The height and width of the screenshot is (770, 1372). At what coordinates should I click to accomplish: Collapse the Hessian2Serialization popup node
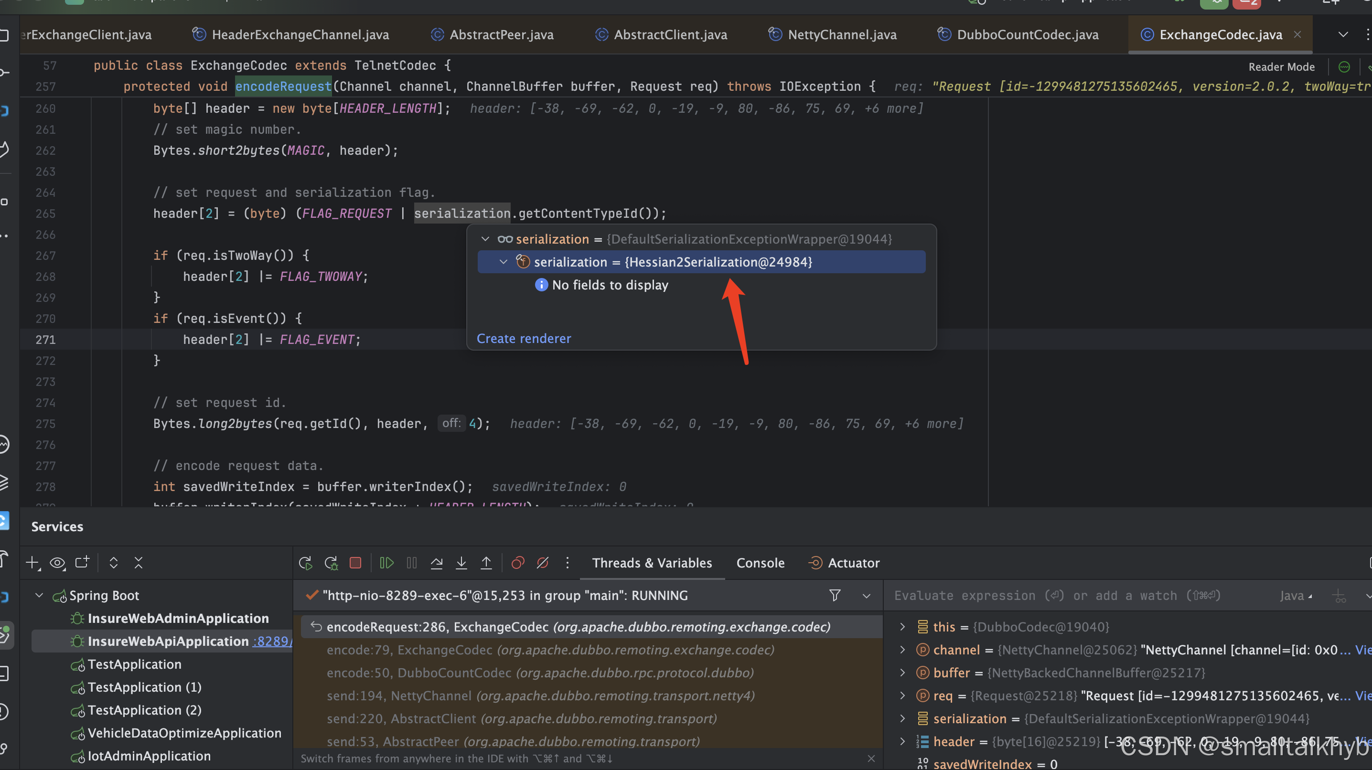click(x=504, y=262)
